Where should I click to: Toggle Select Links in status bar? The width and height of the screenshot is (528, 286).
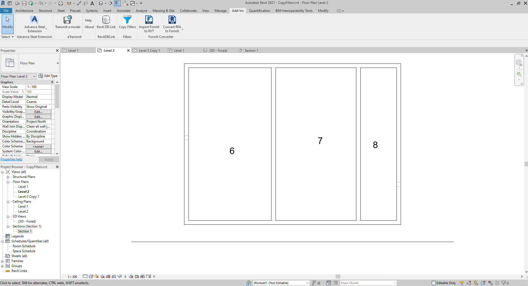point(462,283)
